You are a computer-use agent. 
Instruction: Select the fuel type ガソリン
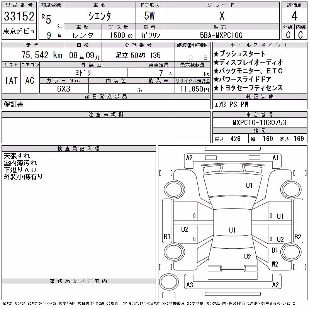point(150,35)
